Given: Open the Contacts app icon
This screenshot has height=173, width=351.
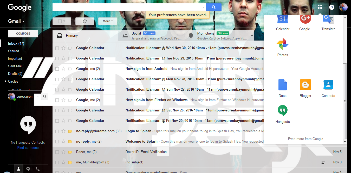Looking at the screenshot, I should click(x=328, y=85).
